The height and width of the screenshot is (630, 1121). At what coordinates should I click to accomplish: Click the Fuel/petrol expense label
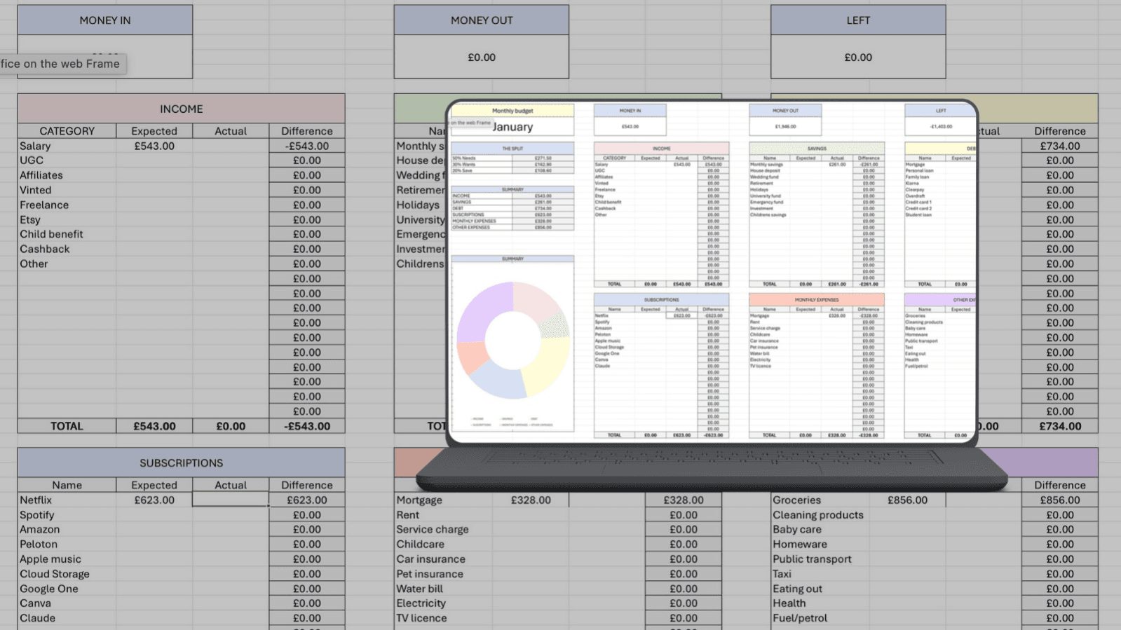pos(800,618)
